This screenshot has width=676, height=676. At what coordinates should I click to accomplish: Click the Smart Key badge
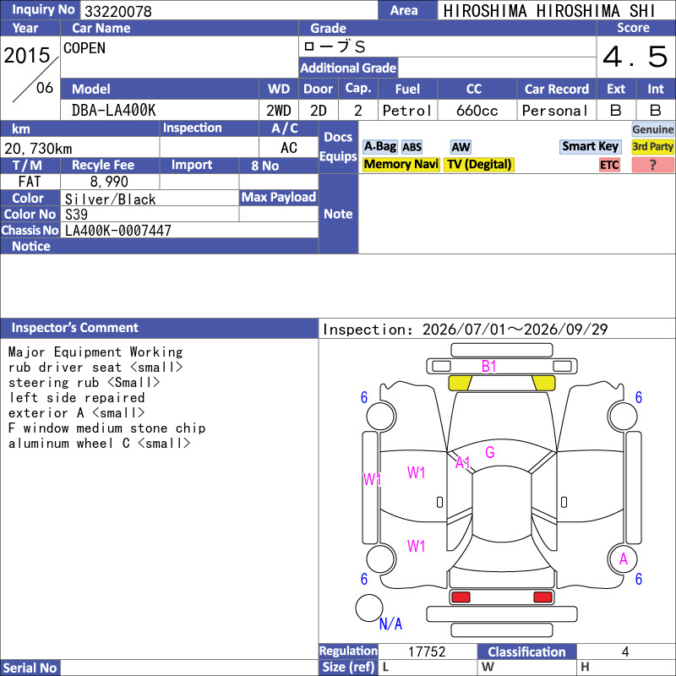coord(590,147)
